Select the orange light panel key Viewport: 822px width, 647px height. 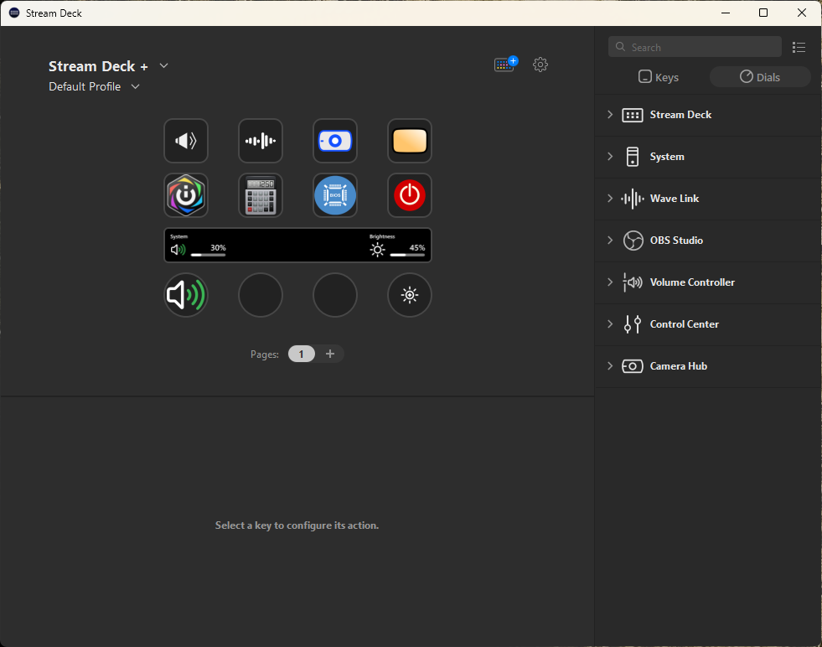point(410,141)
